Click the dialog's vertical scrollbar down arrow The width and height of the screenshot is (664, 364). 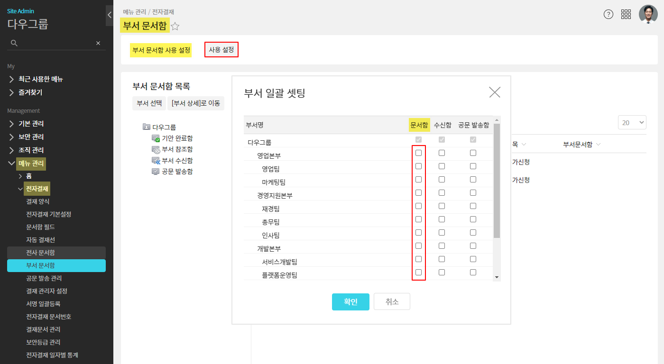[x=497, y=277]
